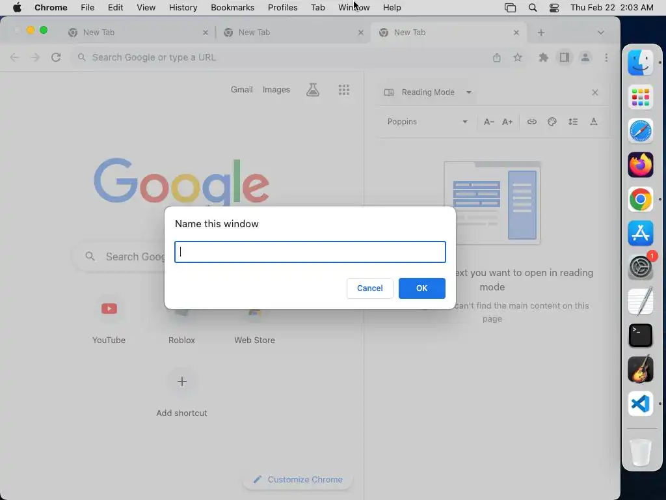The image size is (666, 500).
Task: Open the Help menu
Action: (x=392, y=8)
